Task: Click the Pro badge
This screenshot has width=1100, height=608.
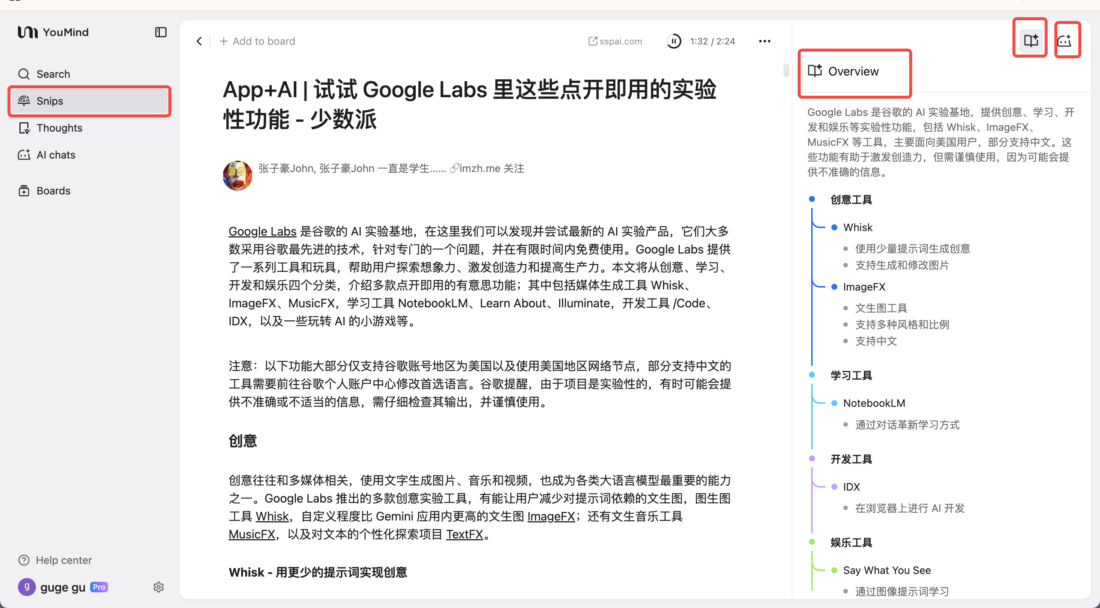Action: point(99,587)
